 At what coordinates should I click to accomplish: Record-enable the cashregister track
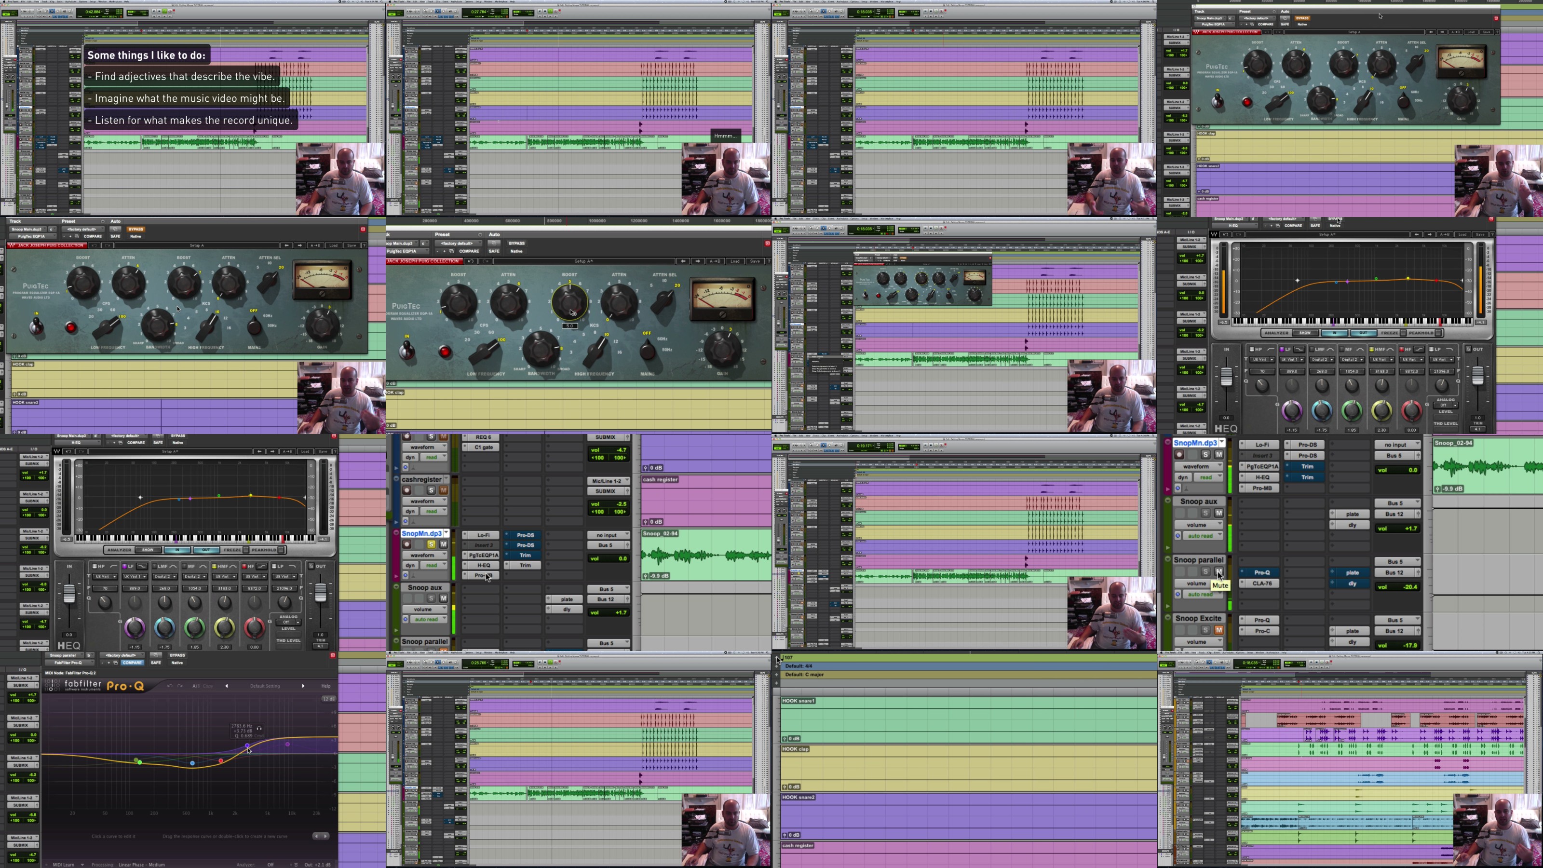click(406, 490)
